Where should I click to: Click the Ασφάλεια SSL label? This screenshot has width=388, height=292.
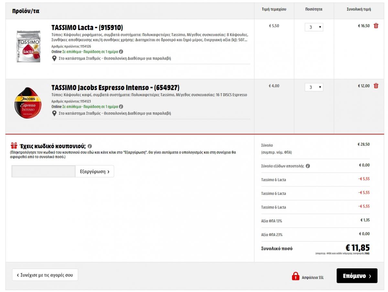[313, 278]
